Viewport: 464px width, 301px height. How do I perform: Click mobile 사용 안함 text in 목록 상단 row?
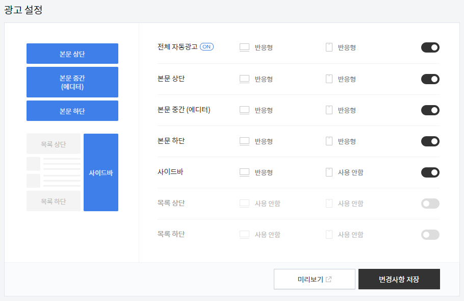pyautogui.click(x=351, y=204)
